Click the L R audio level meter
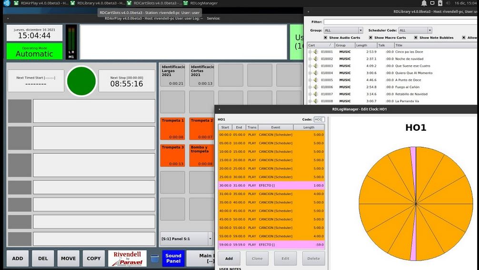479x270 pixels. [71, 42]
